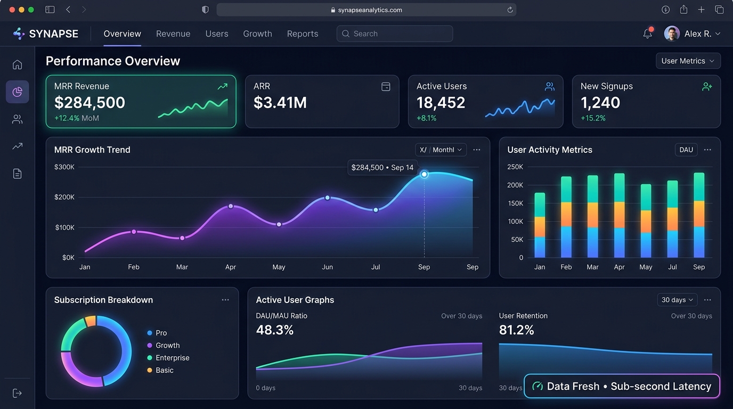
Task: Open the Monthly period dropdown on MRR chart
Action: tap(441, 150)
